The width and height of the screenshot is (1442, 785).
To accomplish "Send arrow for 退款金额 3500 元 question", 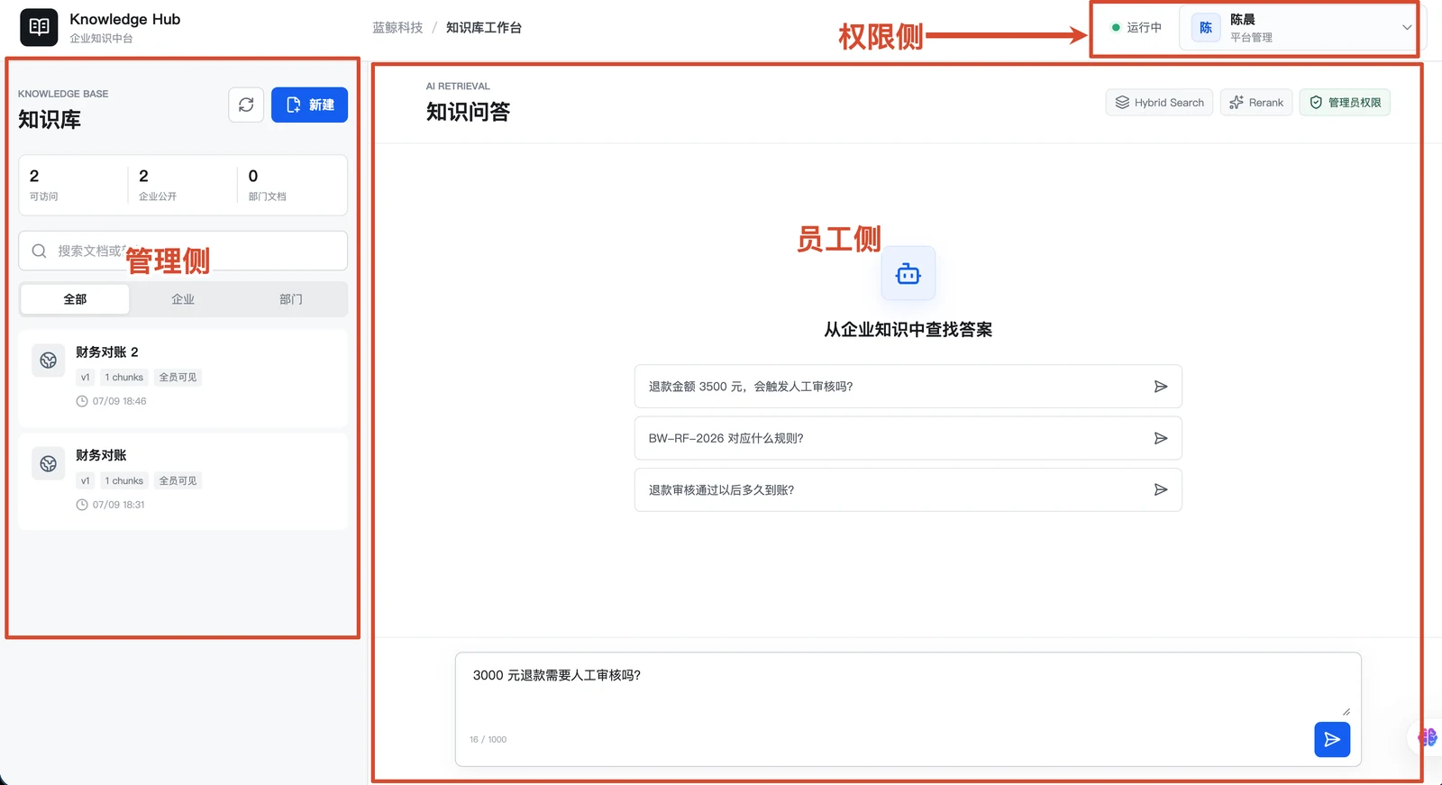I will [x=1161, y=387].
